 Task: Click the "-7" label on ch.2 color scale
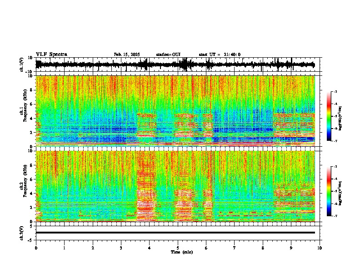tap(335, 216)
